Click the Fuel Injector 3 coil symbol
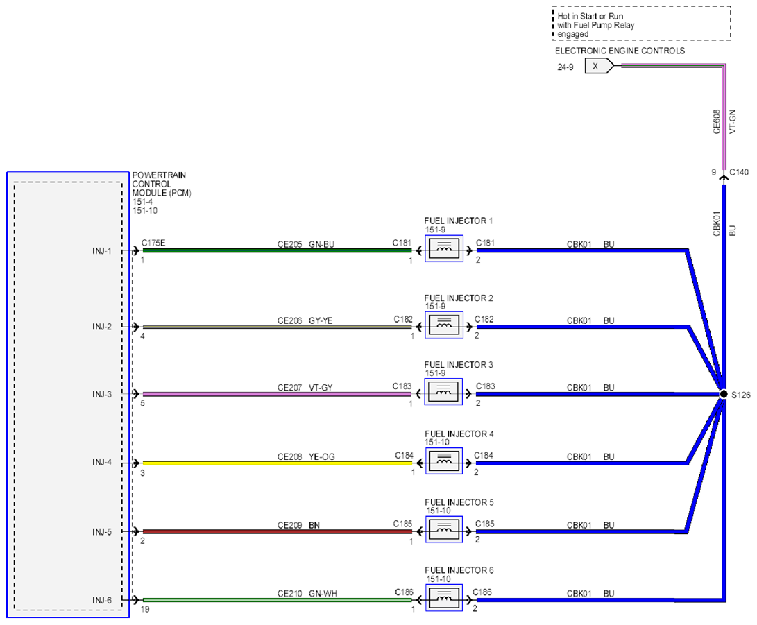The image size is (757, 625). click(443, 392)
